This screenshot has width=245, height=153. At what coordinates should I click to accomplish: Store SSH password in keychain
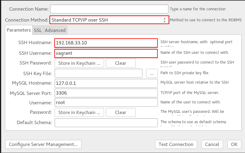(x=79, y=63)
